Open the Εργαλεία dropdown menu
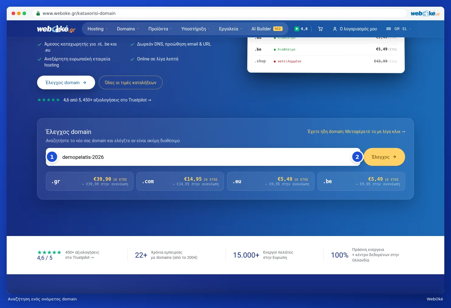Image resolution: width=451 pixels, height=308 pixels. (231, 29)
